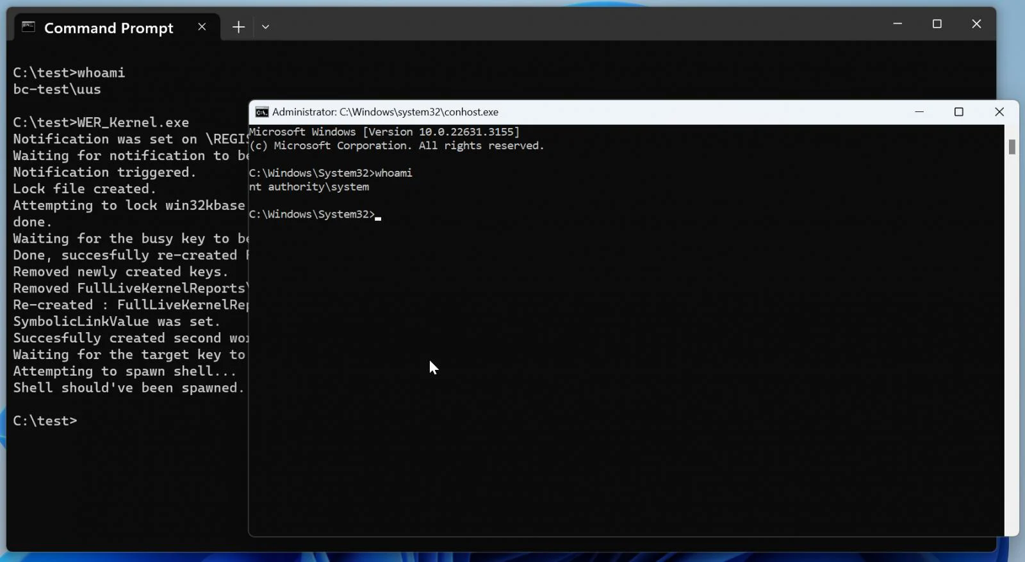Viewport: 1025px width, 562px height.
Task: Click 'Removed FullLiveKernelReports' line
Action: (131, 289)
